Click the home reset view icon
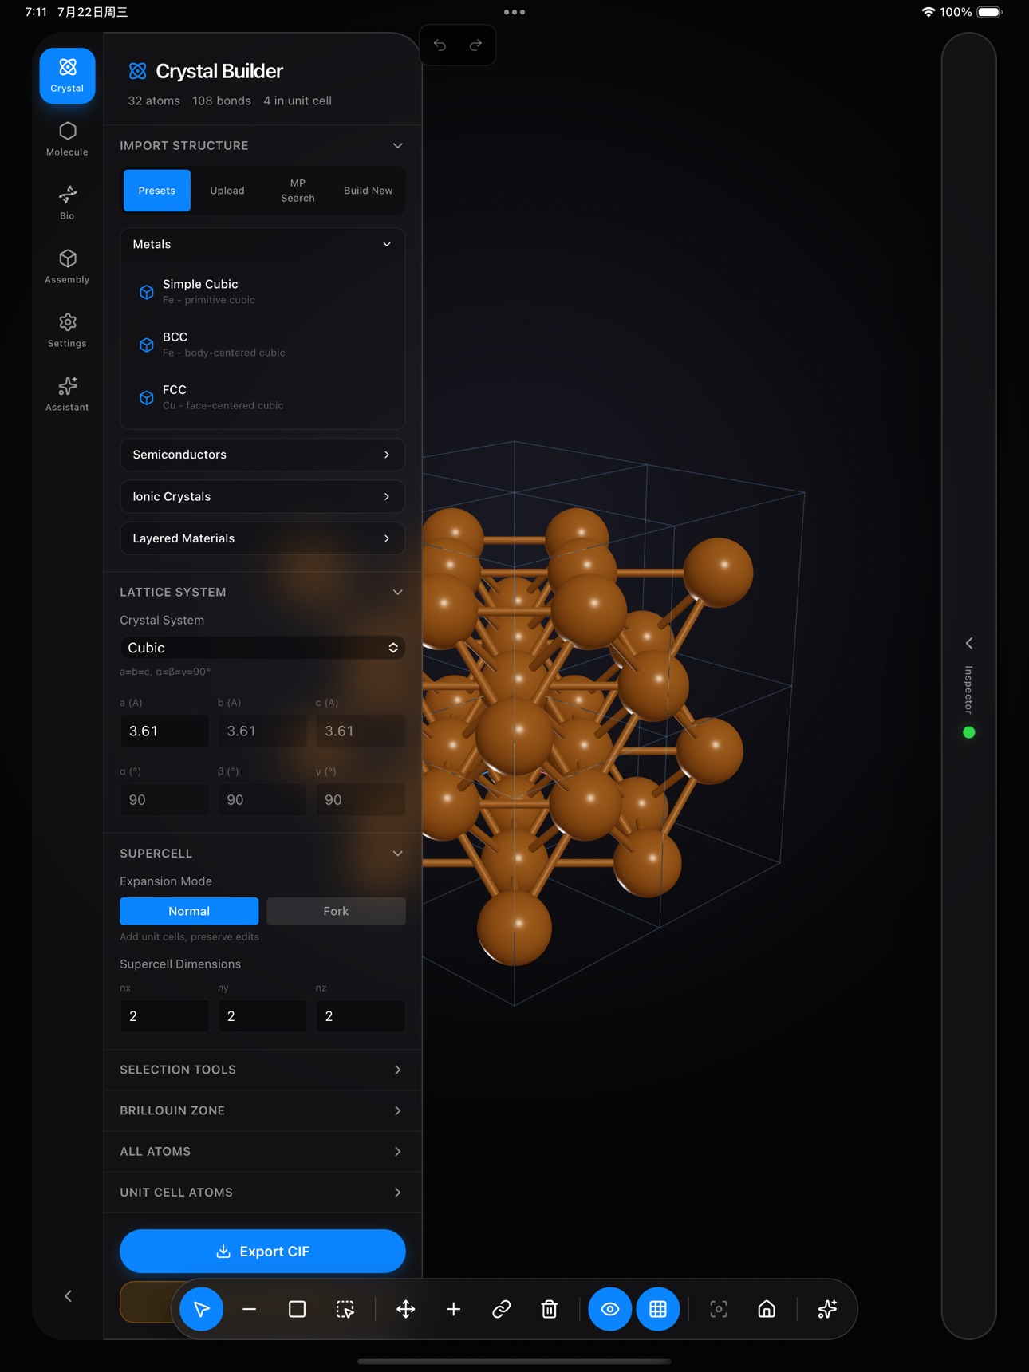This screenshot has width=1029, height=1372. [x=767, y=1309]
